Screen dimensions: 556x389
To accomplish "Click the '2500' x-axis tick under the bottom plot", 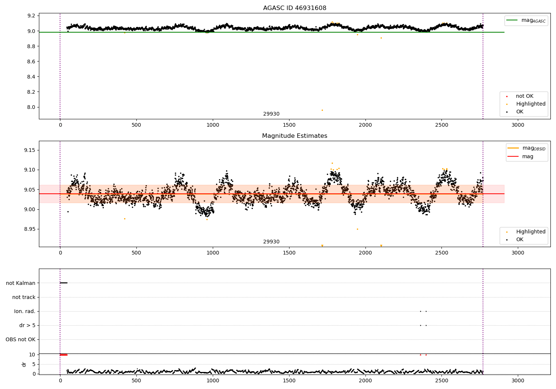I will click(x=441, y=380).
